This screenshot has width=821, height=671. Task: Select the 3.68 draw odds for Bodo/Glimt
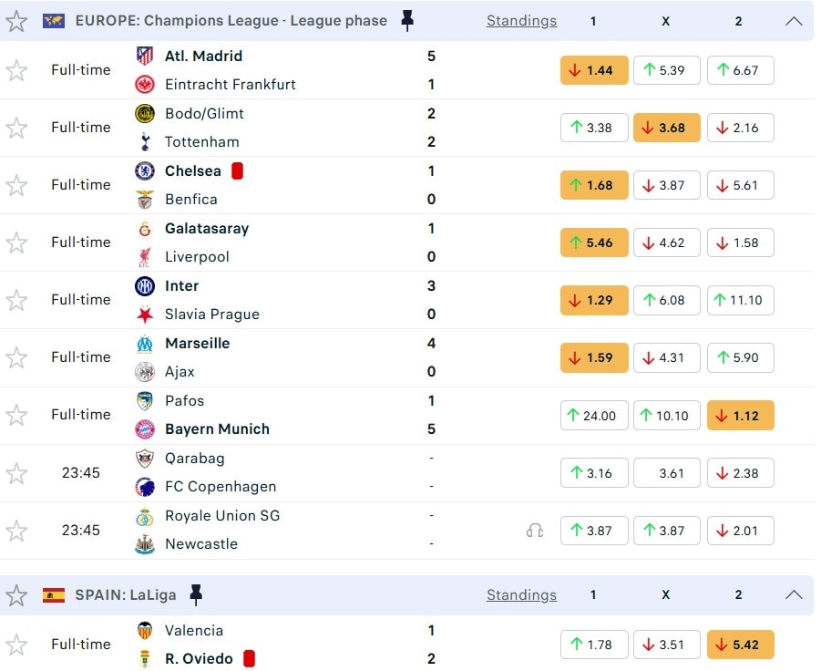point(667,128)
